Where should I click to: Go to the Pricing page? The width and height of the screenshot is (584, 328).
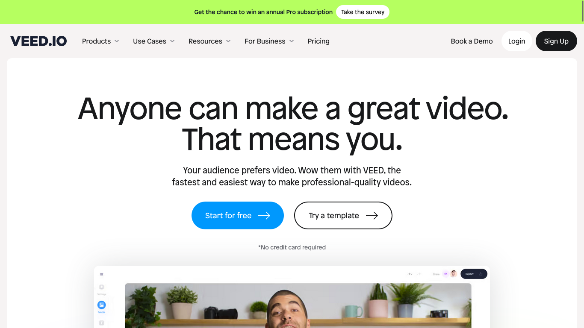319,41
